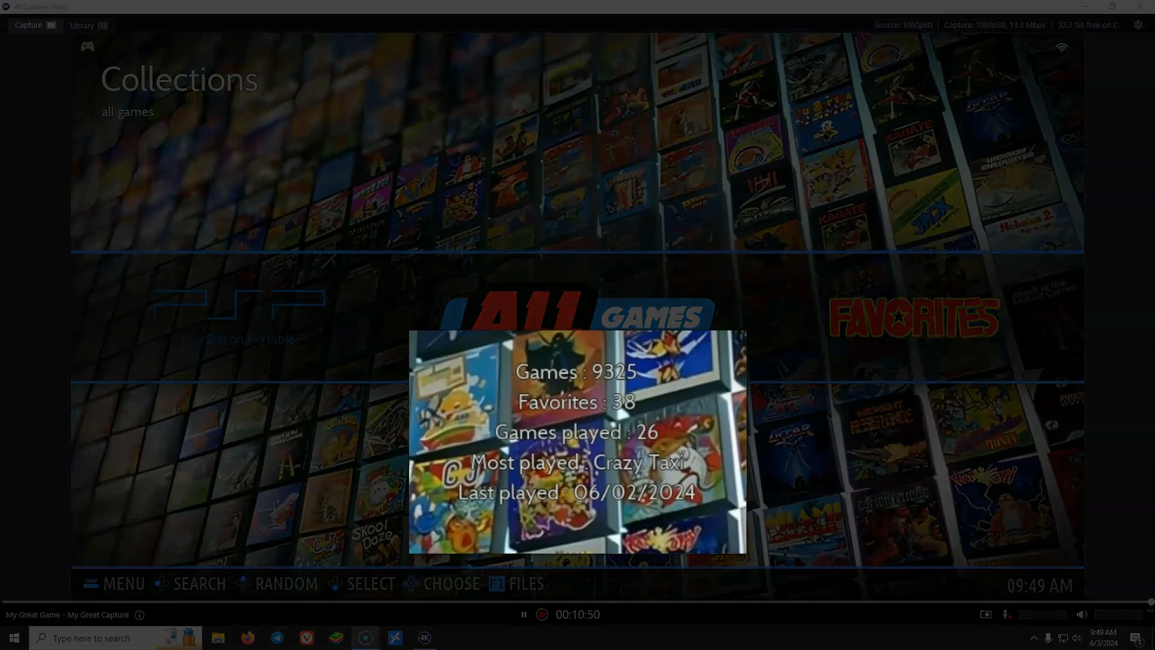Open taskbar clock and calendar
The height and width of the screenshot is (650, 1155).
click(x=1103, y=638)
